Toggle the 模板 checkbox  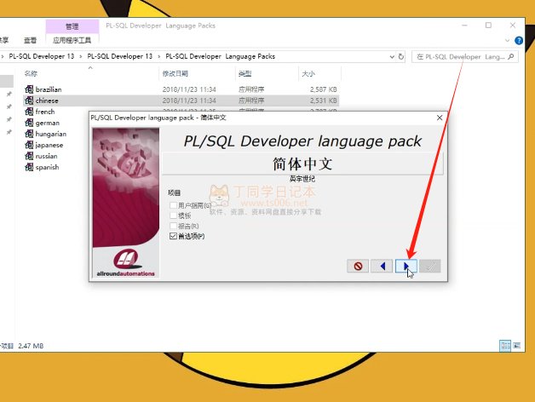click(x=173, y=215)
